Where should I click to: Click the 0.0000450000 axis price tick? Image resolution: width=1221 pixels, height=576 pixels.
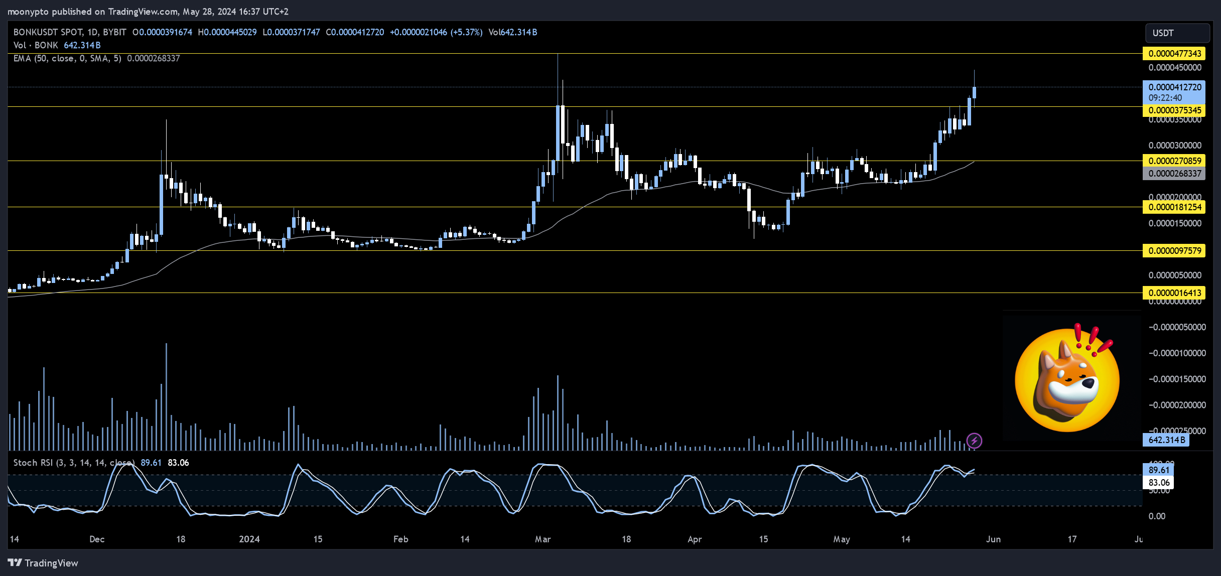coord(1175,68)
